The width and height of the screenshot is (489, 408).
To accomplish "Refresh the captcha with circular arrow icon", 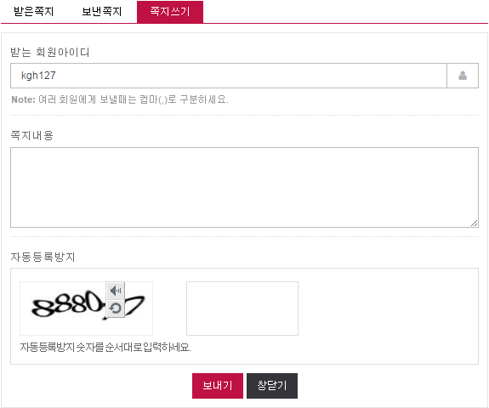I will 116,309.
